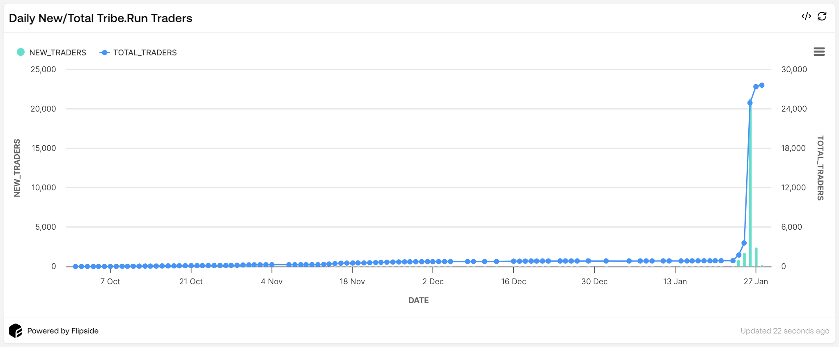Open the Powered by Flipside link
This screenshot has height=347, width=839.
[x=63, y=331]
